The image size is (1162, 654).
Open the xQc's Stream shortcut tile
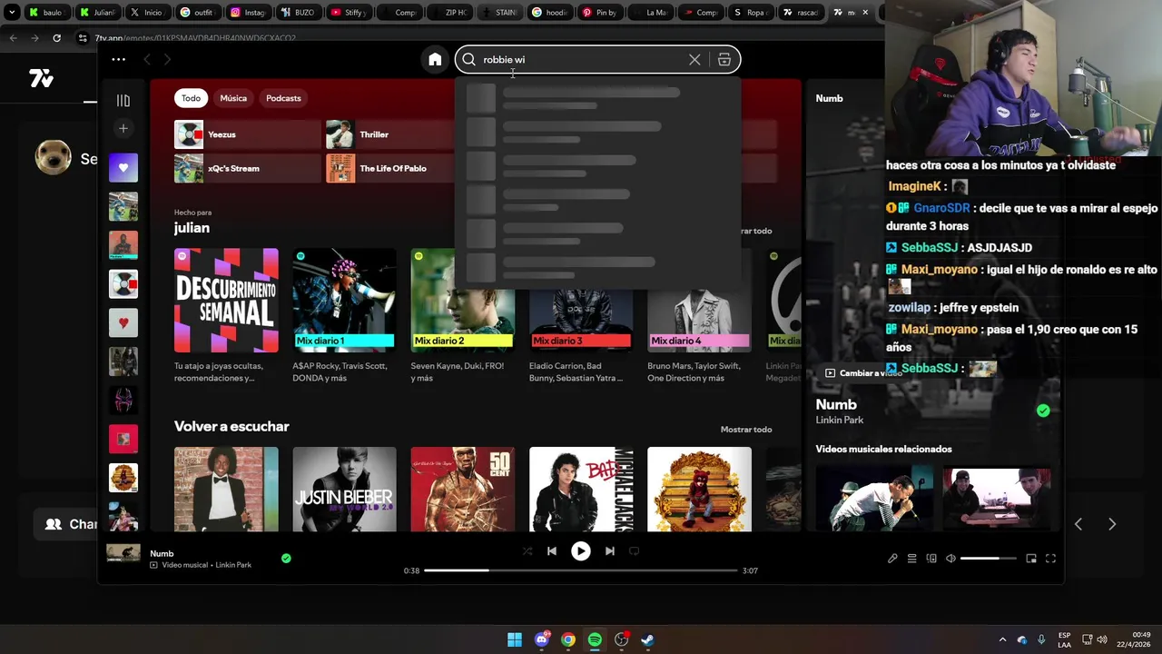click(247, 168)
